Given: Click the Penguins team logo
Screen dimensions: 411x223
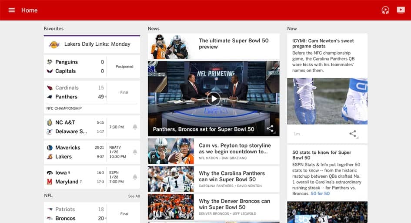Looking at the screenshot, I should pos(50,62).
